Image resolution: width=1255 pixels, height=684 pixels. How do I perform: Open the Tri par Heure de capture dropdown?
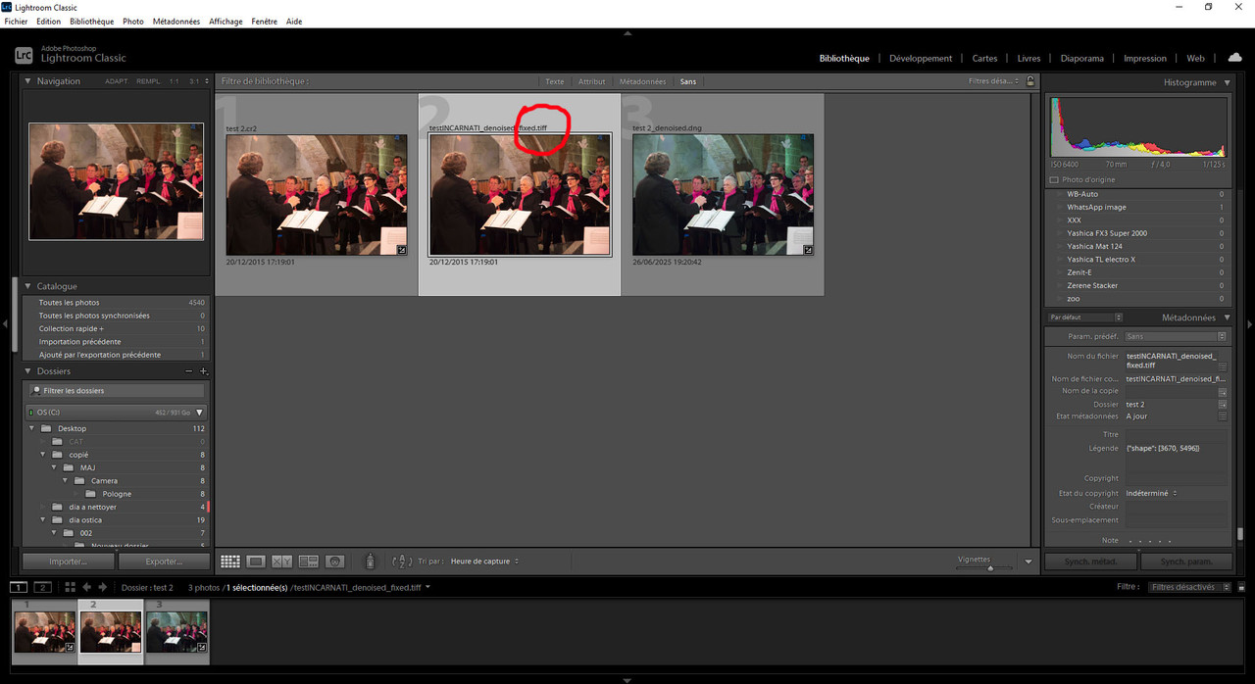[x=484, y=562]
